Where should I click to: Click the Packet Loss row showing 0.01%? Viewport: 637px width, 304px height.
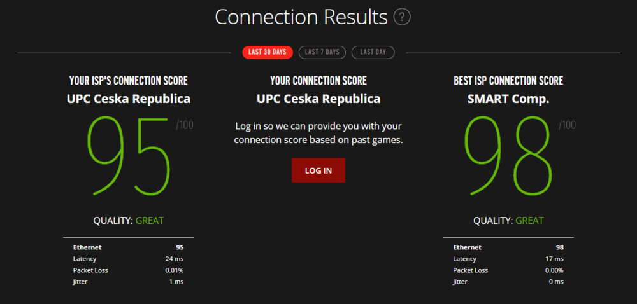[129, 270]
